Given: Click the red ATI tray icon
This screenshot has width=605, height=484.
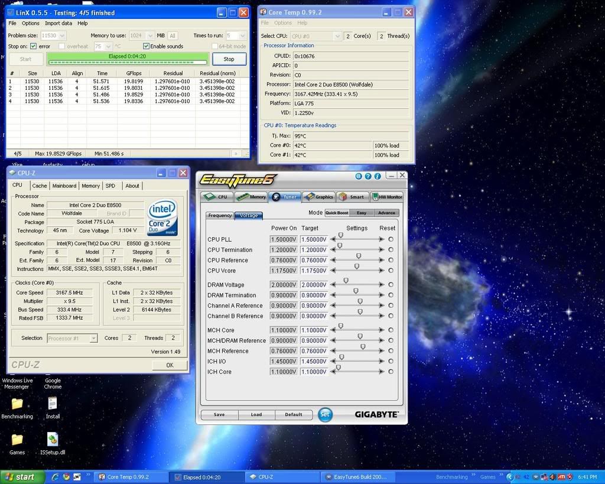Looking at the screenshot, I should point(561,477).
